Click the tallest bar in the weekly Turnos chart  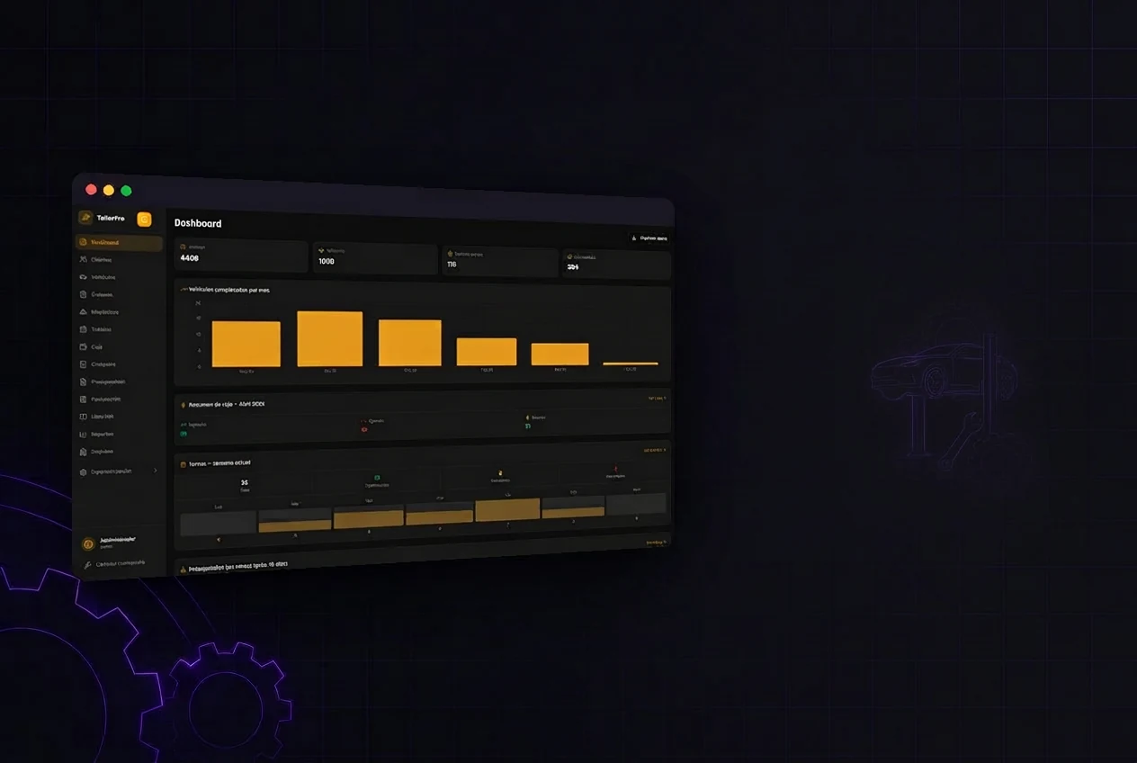click(x=507, y=509)
